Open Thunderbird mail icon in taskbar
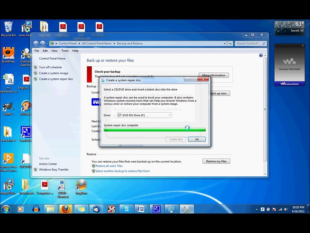The image size is (310, 233). tap(96, 209)
